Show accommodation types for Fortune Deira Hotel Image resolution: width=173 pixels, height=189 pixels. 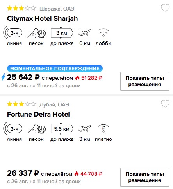tap(144, 177)
